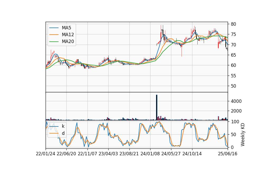Image resolution: width=253 pixels, height=181 pixels.
Task: Click the price axis label 80
Action: pyautogui.click(x=233, y=24)
